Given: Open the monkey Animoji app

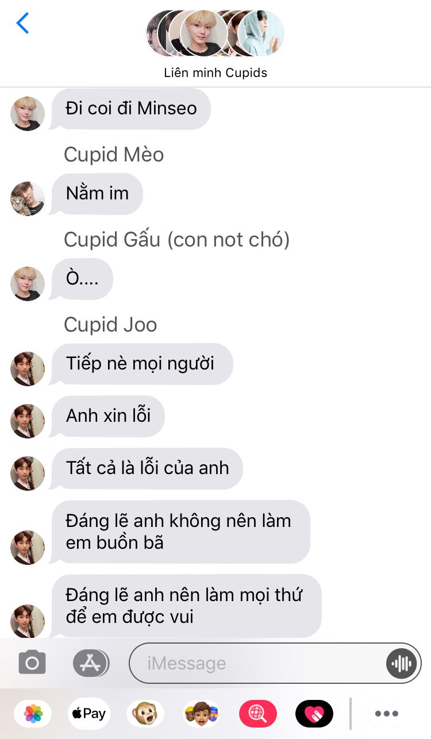Looking at the screenshot, I should pyautogui.click(x=145, y=714).
